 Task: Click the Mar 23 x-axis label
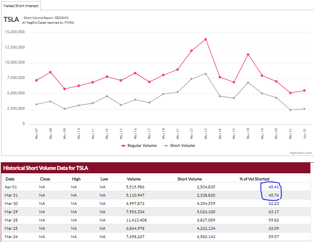click(206, 133)
